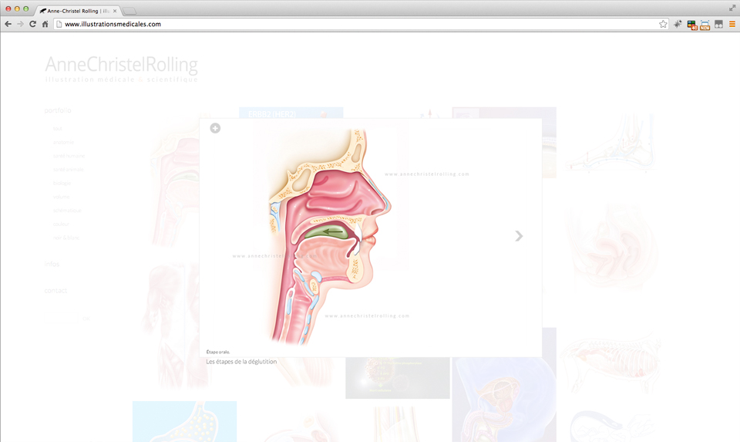Click the sidebar text input field
This screenshot has height=442, width=740.
pos(62,319)
